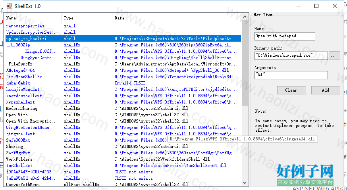Click the NppShell_06.dll data path

coord(172,70)
